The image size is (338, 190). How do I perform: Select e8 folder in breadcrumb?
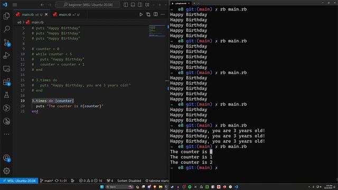19,22
